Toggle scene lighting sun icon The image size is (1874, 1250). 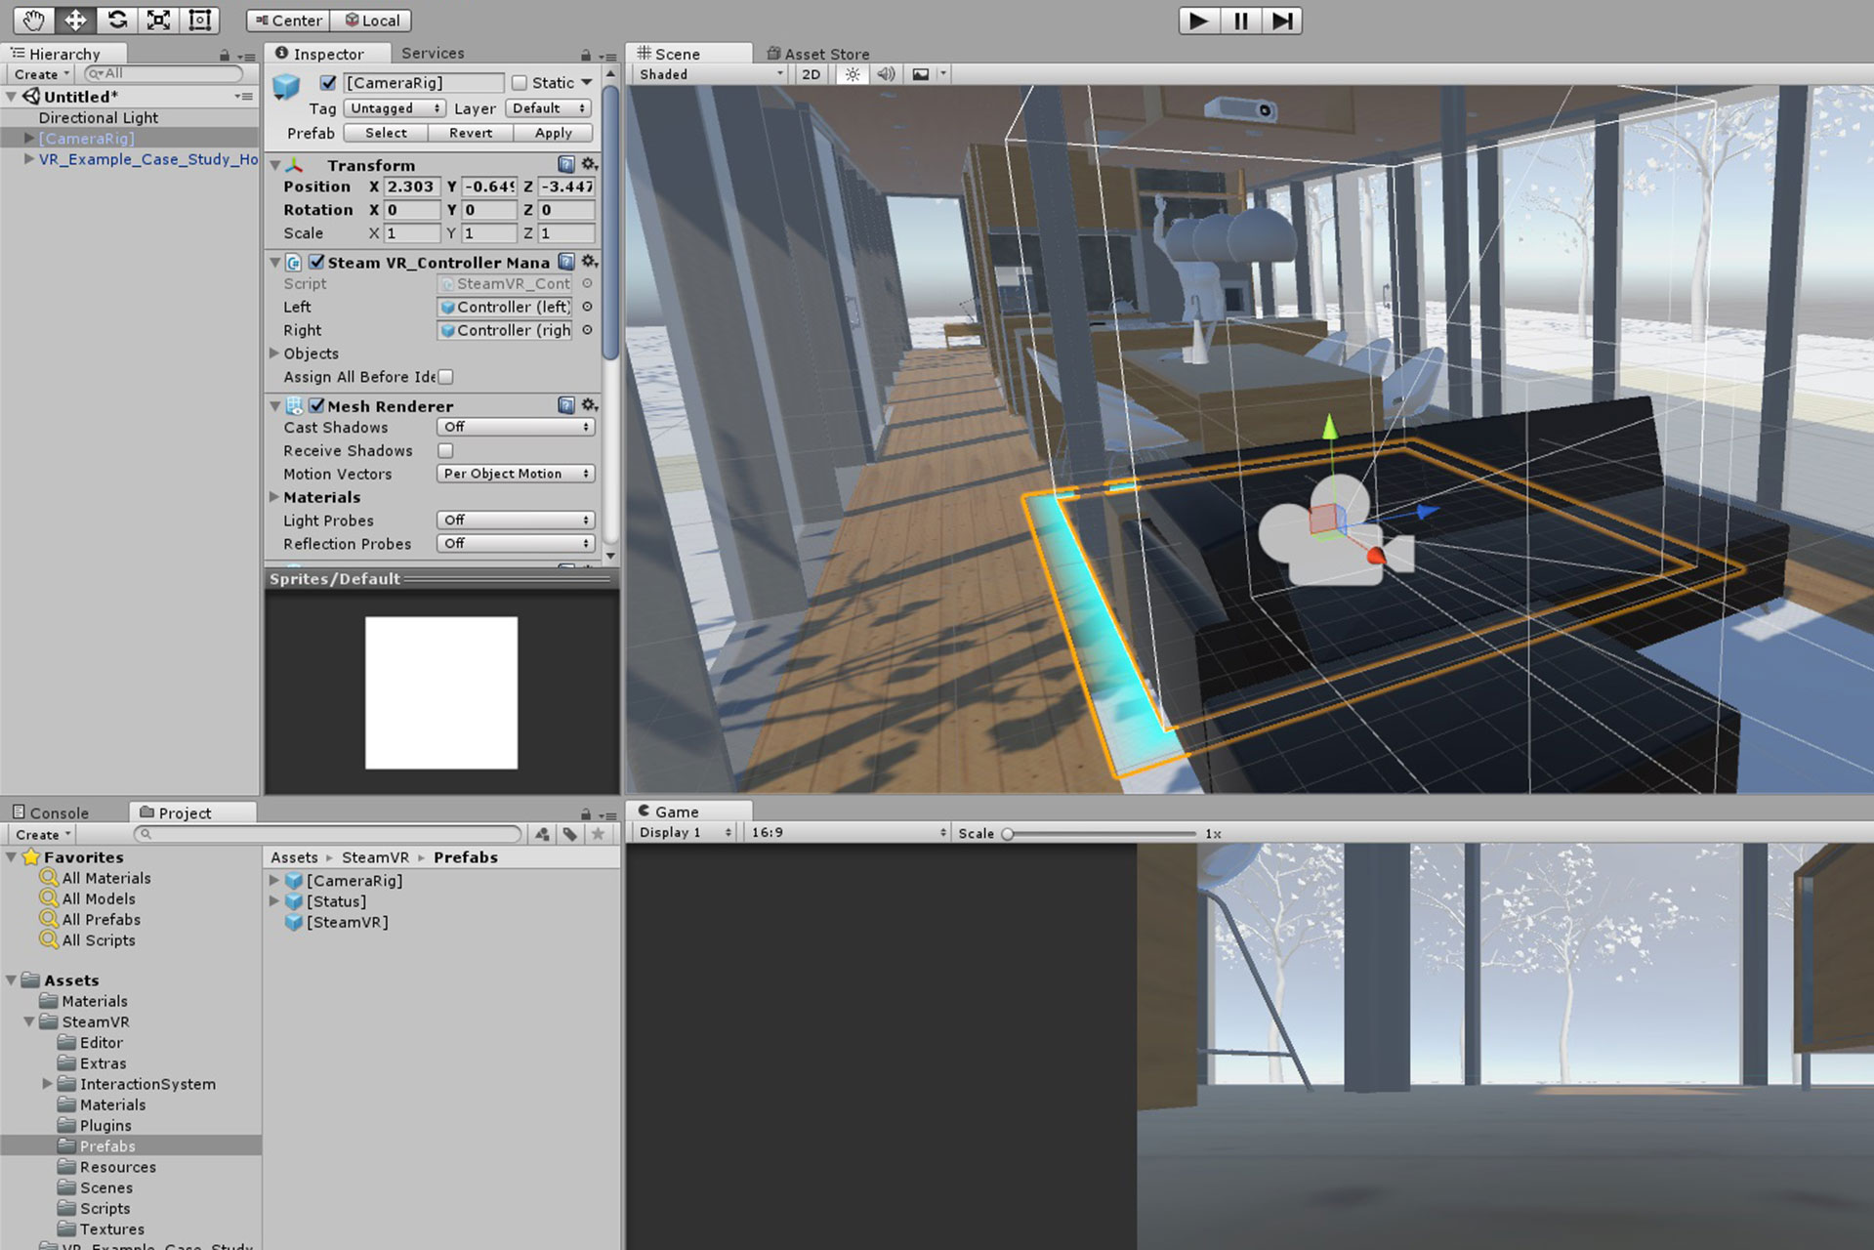point(852,74)
